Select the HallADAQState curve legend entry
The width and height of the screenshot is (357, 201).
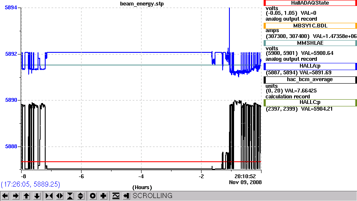click(x=310, y=3)
